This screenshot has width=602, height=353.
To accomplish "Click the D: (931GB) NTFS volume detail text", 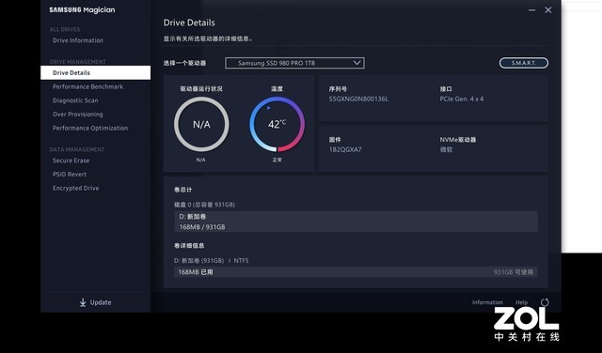I will pyautogui.click(x=211, y=261).
